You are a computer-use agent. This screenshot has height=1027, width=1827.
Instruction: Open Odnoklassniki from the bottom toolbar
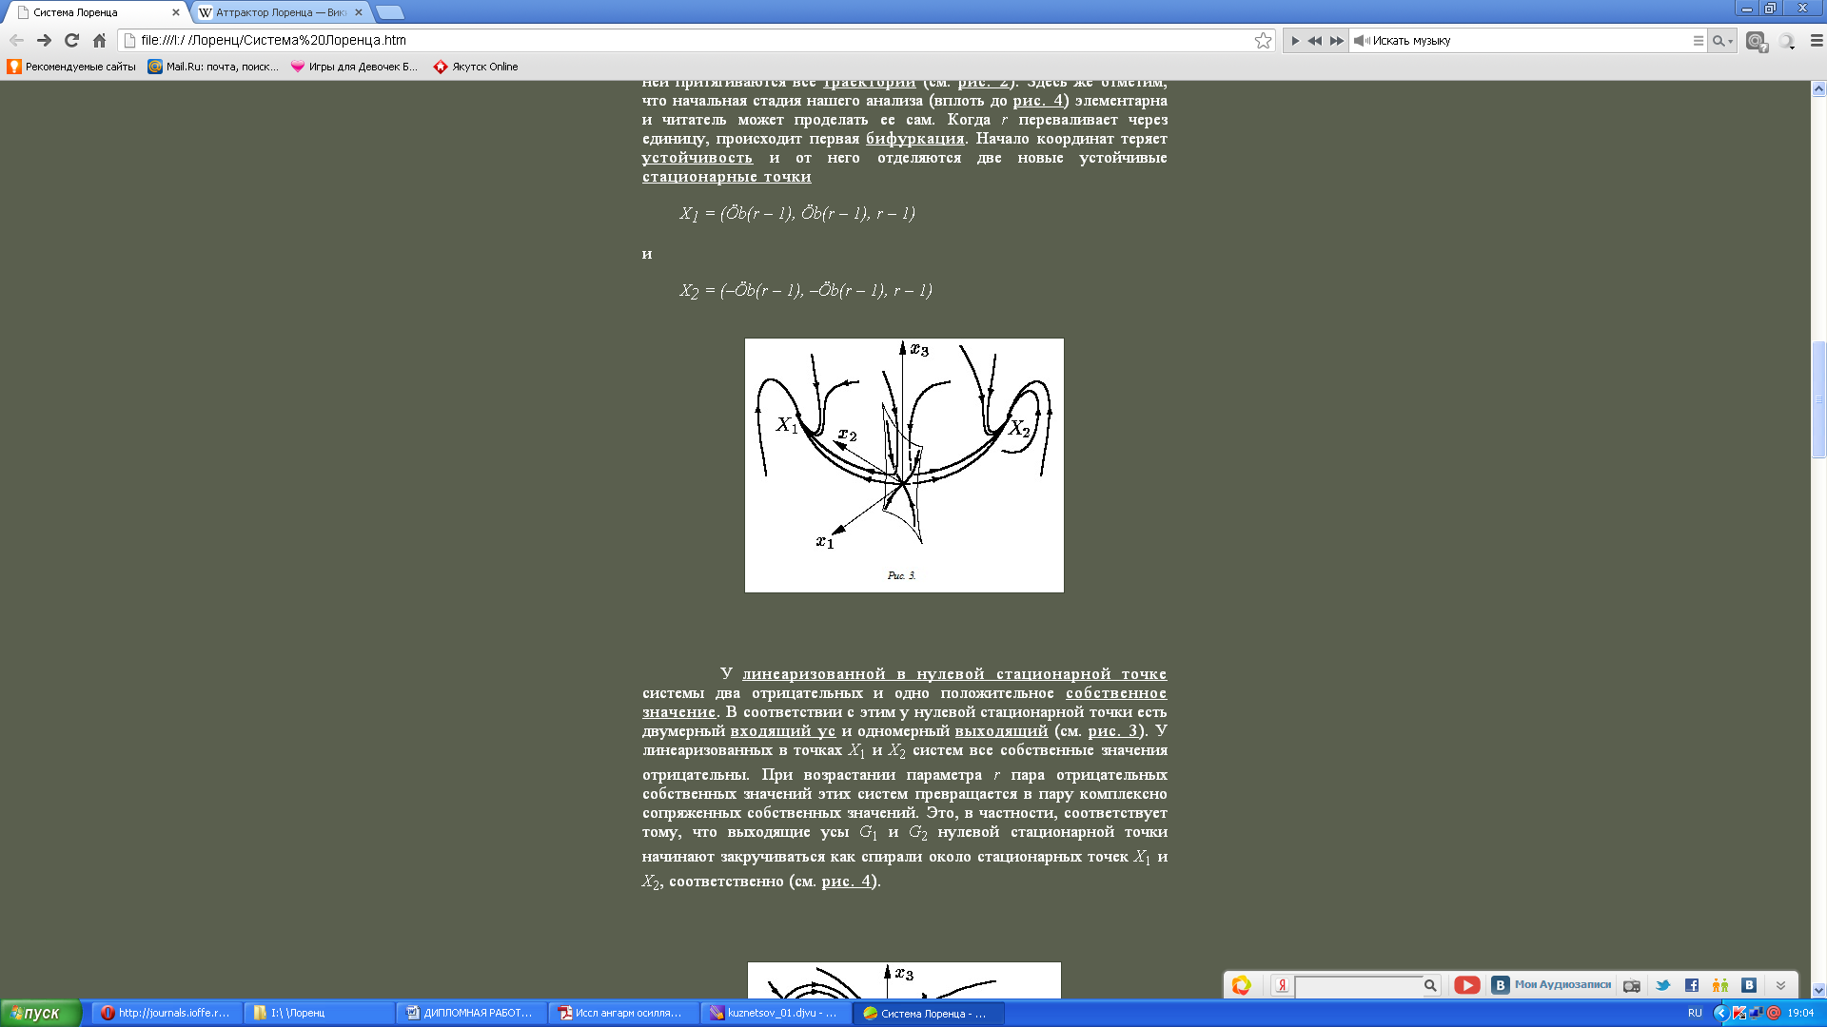click(x=1720, y=986)
